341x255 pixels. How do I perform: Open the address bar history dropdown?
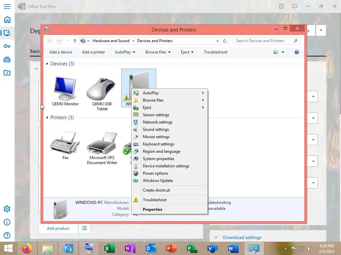[217, 41]
